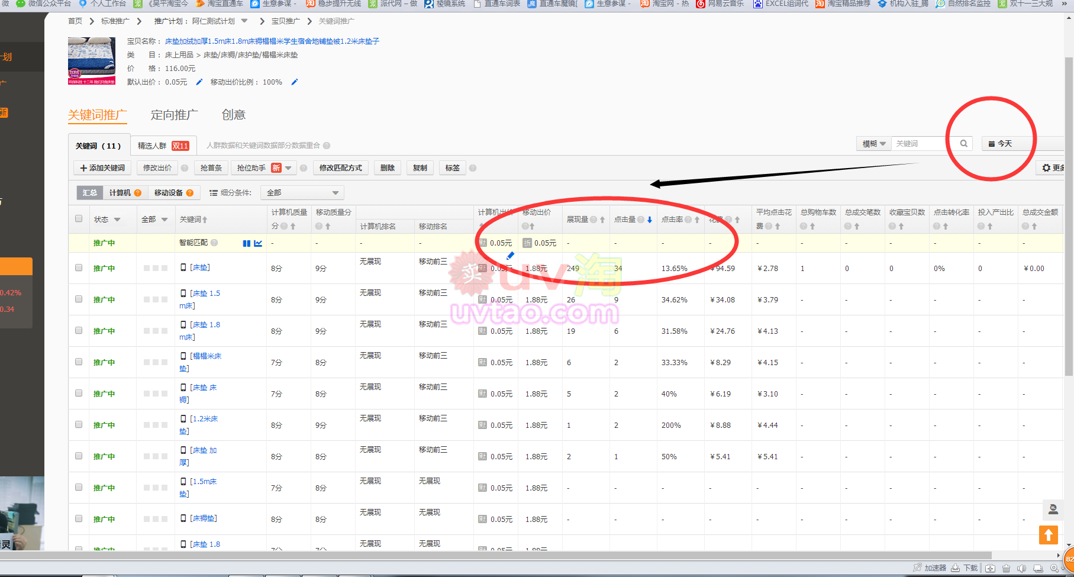1074x577 pixels.
Task: Edit default bid (默认出价) pencil icon
Action: pyautogui.click(x=199, y=82)
